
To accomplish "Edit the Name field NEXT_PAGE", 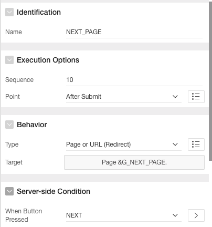I will [x=134, y=32].
